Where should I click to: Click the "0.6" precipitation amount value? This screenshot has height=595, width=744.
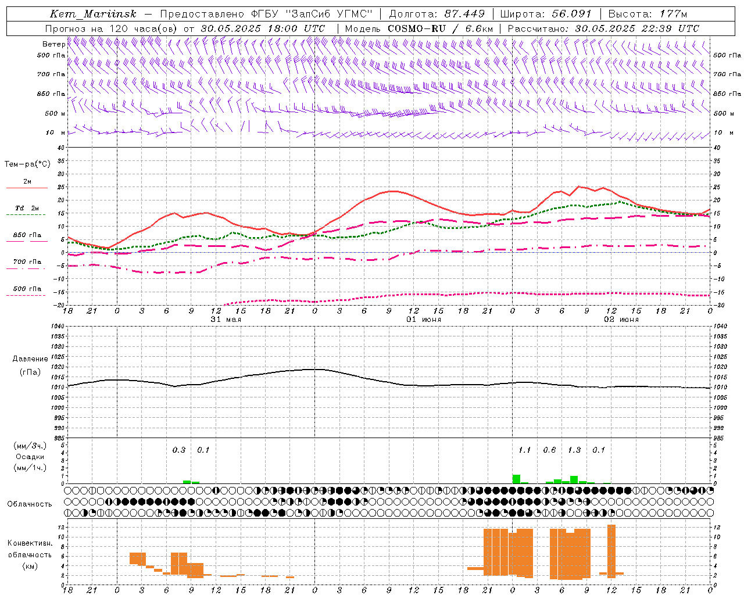point(549,450)
